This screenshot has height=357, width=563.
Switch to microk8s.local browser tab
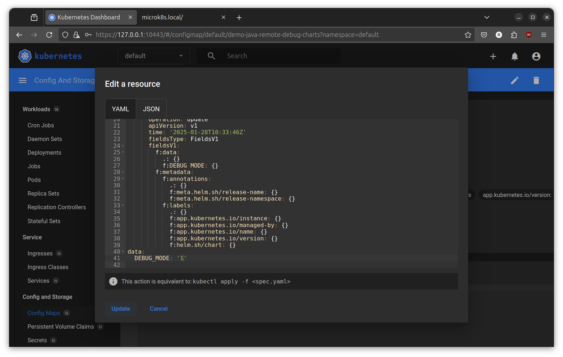(x=183, y=17)
